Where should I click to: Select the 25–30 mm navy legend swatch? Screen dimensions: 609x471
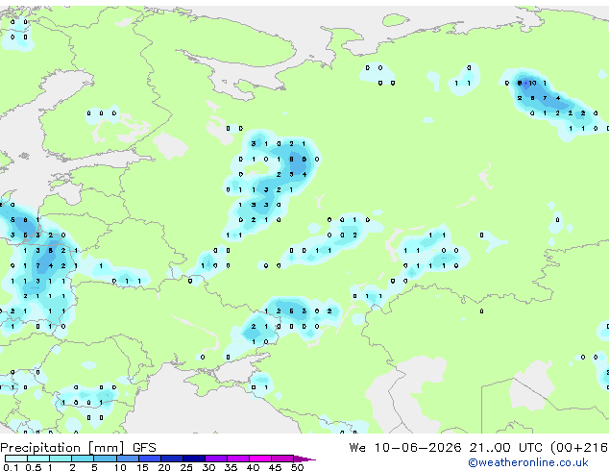[194, 459]
